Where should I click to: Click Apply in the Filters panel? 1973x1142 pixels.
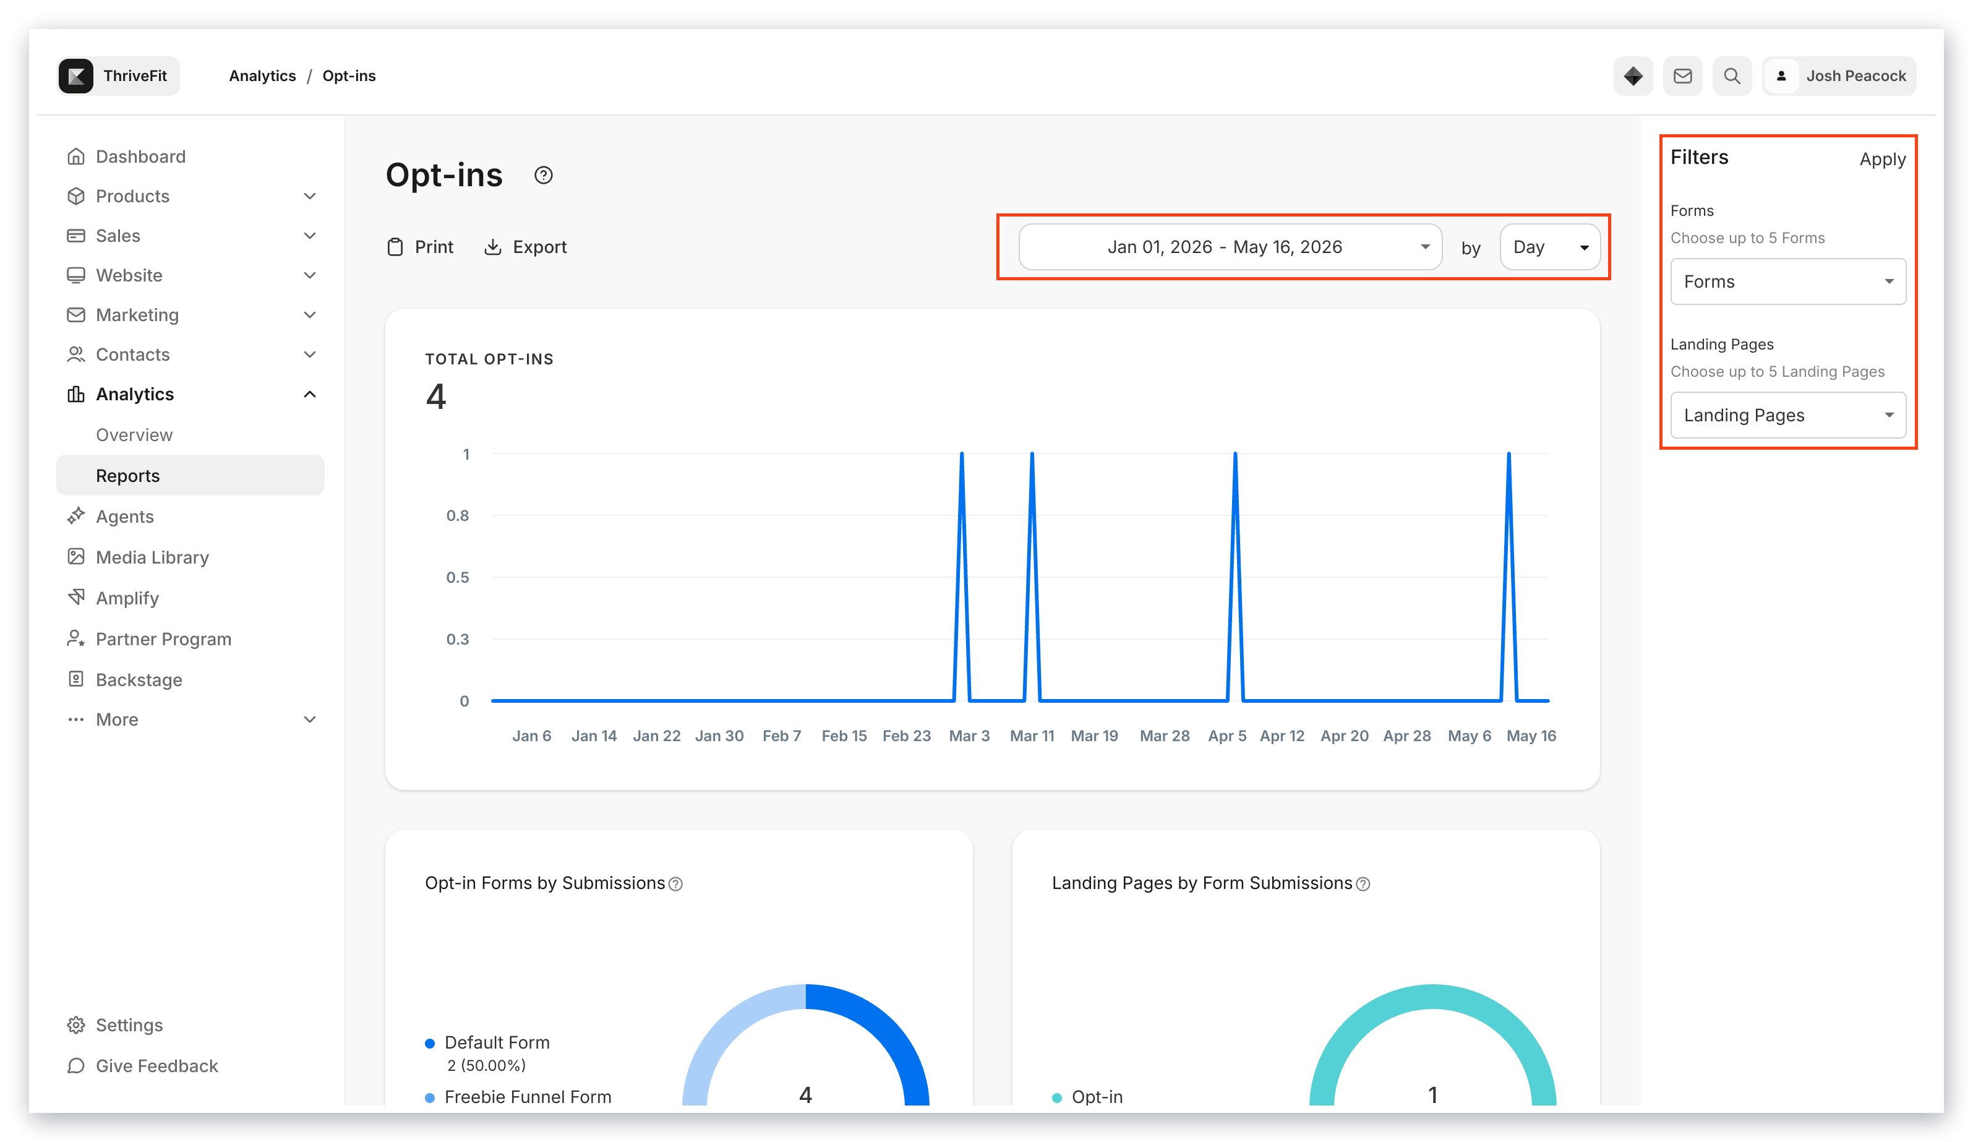click(1882, 159)
